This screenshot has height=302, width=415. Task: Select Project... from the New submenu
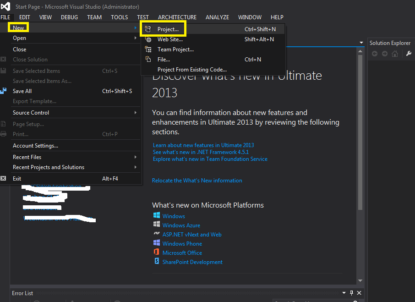168,29
